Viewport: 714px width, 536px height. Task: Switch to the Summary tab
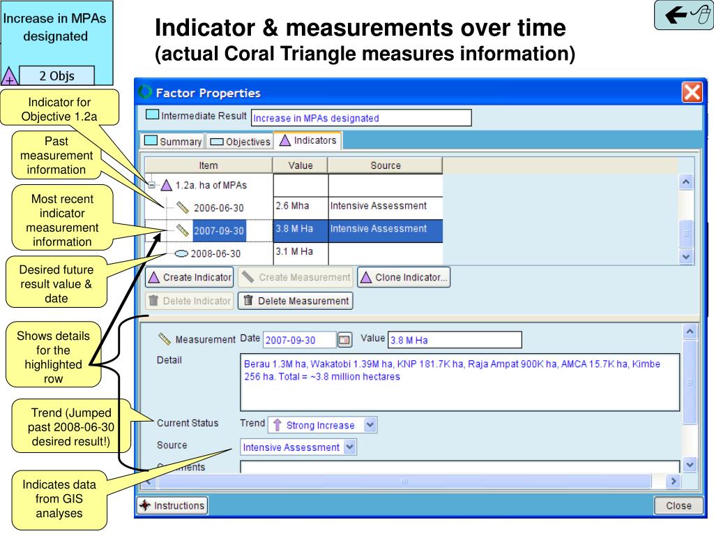point(173,141)
